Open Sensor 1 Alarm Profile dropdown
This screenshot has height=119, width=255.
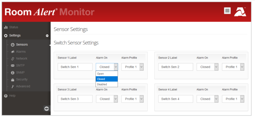click(x=132, y=67)
